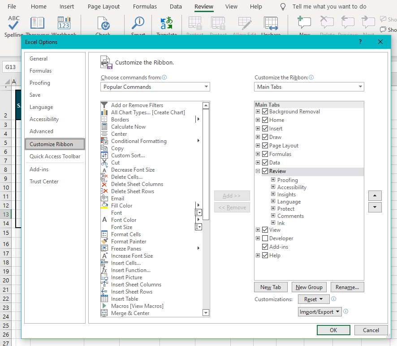
Task: Click the Thesaurus icon
Action: [x=37, y=22]
